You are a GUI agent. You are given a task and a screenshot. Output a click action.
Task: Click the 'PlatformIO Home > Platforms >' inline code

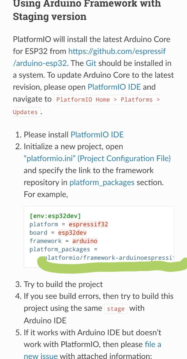pos(107,100)
